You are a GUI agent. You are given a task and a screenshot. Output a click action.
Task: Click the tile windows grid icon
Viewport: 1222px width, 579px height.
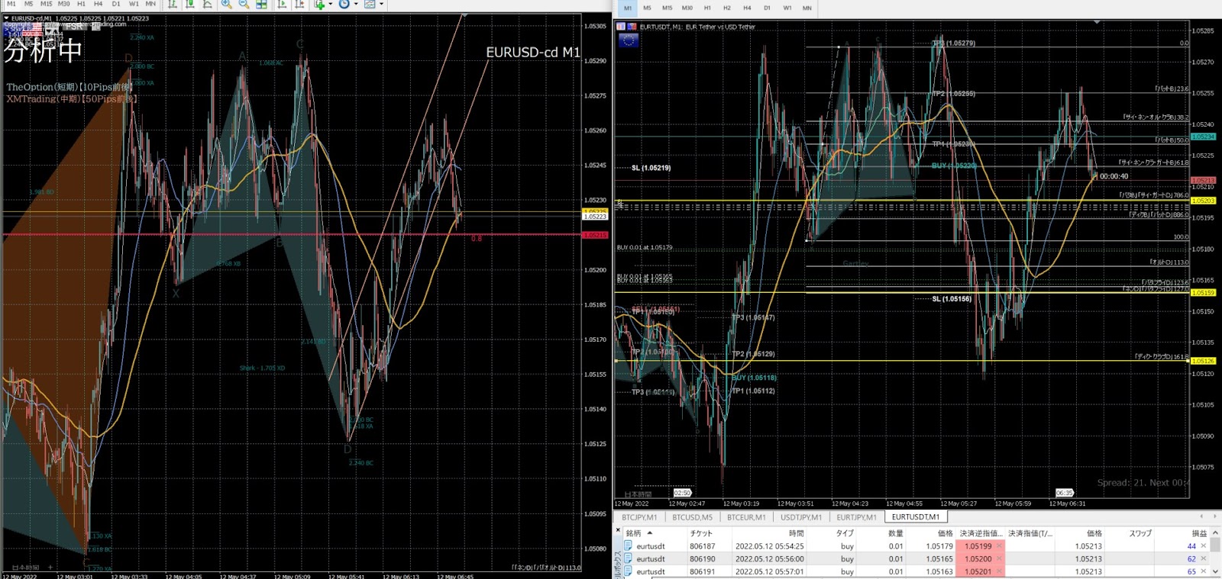261,4
